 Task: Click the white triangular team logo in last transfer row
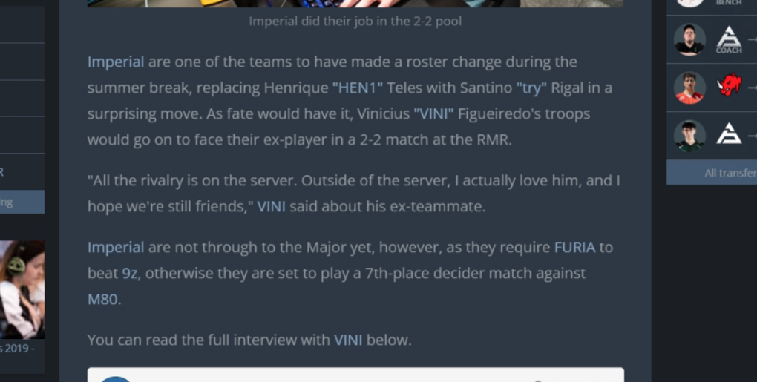pos(729,134)
